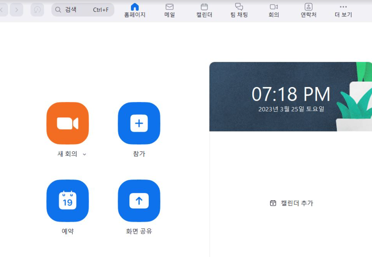Click the blue 참가 plus icon

pyautogui.click(x=139, y=123)
